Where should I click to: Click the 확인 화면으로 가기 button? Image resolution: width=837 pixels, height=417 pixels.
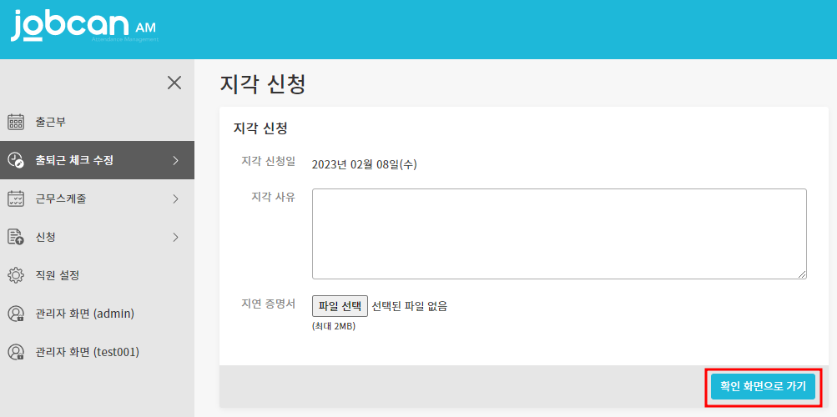coord(763,387)
